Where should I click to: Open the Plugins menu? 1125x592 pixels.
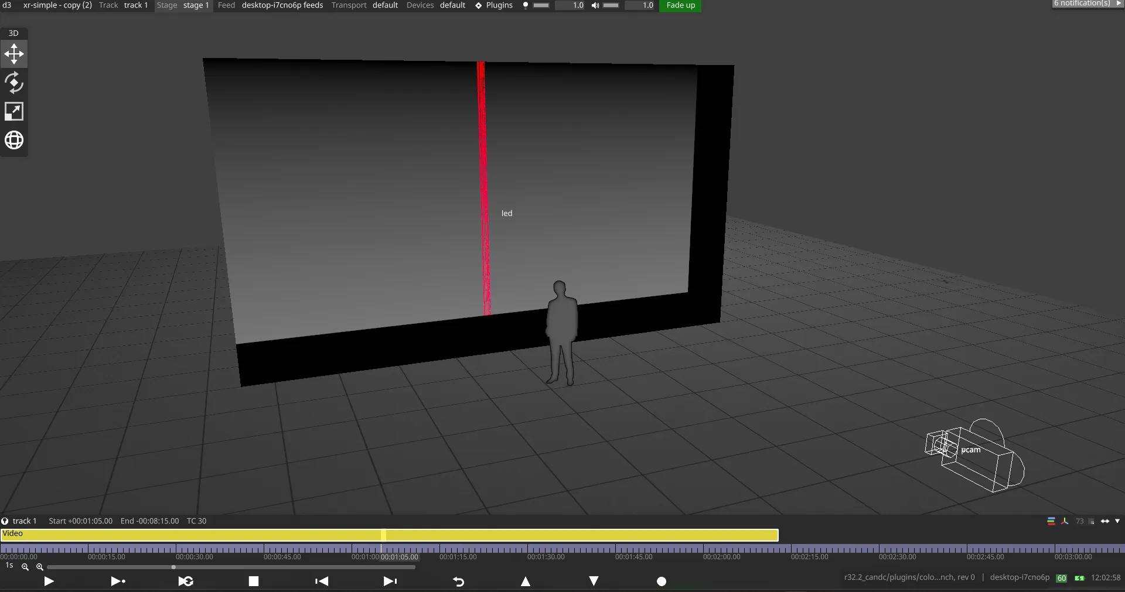click(493, 5)
